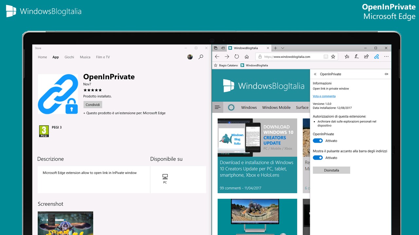Open Surface section in site navbar
This screenshot has width=419, height=235.
click(x=302, y=107)
